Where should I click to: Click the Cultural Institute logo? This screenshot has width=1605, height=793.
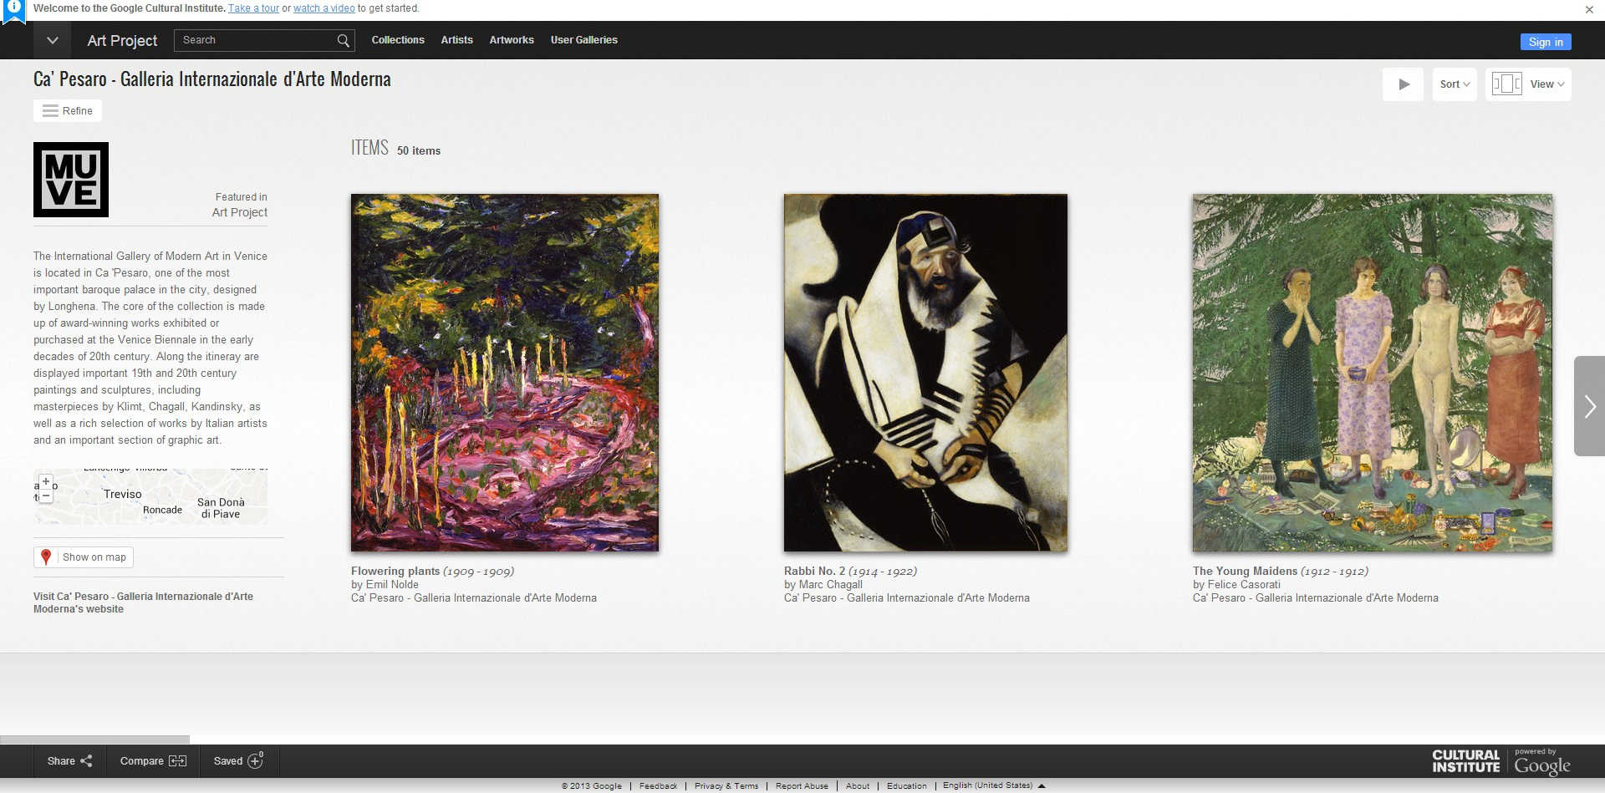(1466, 761)
